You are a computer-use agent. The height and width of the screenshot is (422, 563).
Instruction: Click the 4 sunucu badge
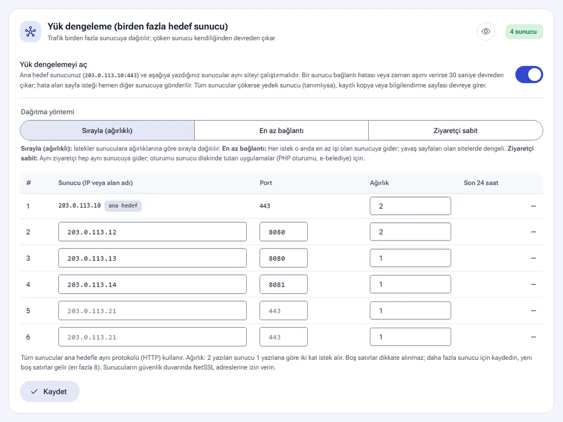524,32
